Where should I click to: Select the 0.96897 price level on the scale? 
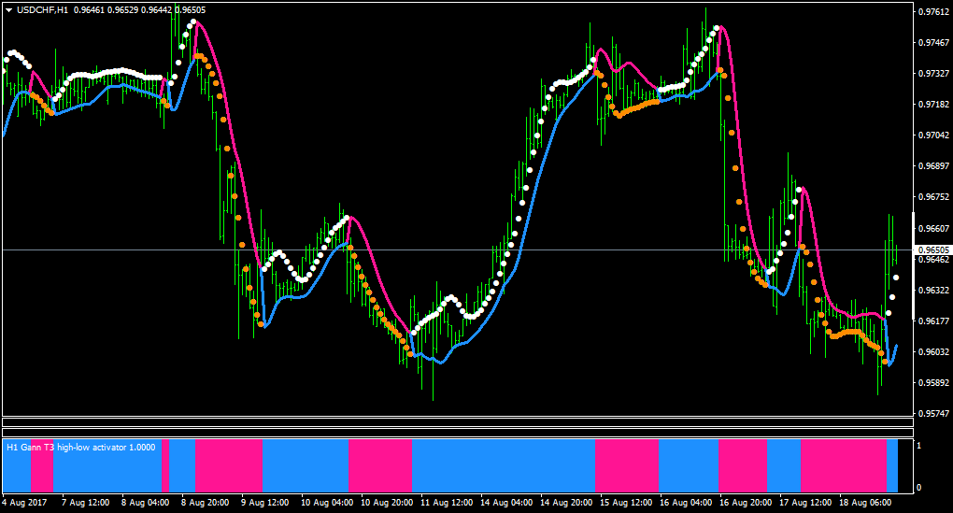pyautogui.click(x=934, y=166)
